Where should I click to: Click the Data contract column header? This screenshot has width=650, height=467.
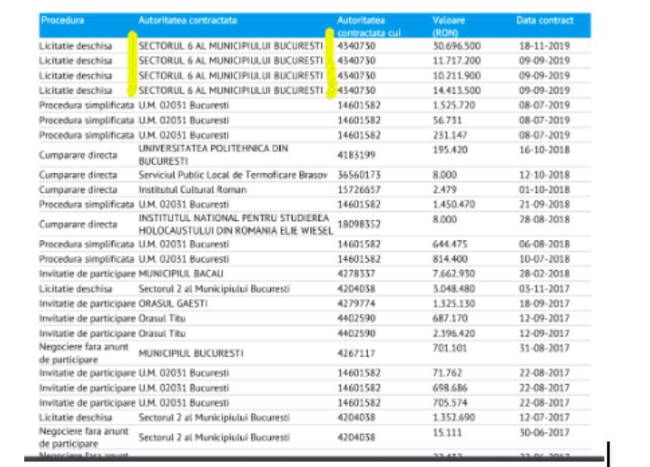coord(545,20)
